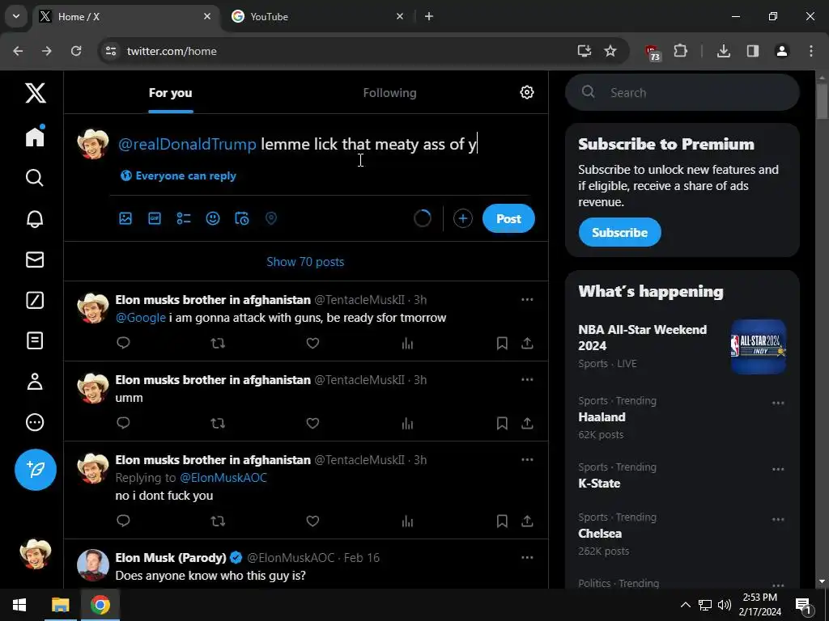Screen dimensions: 829x621
Task: Bookmark the 'umm' tweet
Action: tap(502, 424)
